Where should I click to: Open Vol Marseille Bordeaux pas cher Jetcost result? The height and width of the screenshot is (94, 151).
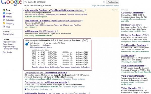[x=56, y=93]
